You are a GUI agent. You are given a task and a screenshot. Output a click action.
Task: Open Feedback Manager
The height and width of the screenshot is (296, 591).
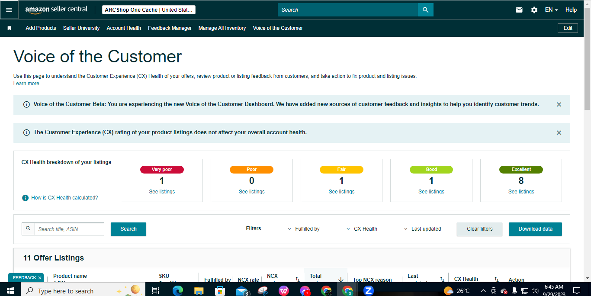tap(170, 28)
